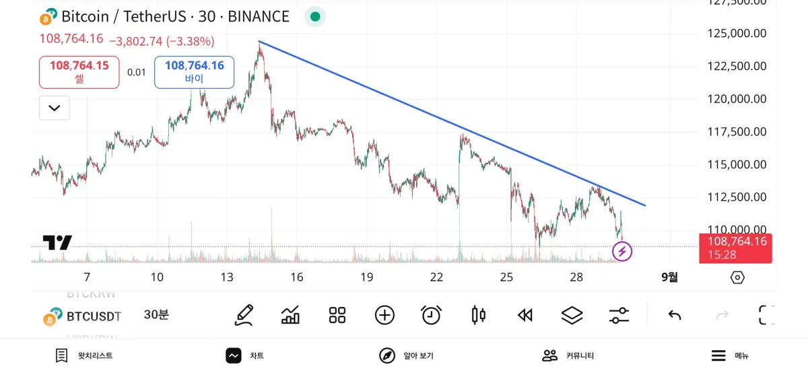This screenshot has width=808, height=373.
Task: Change the chart type via candlestick icon
Action: (479, 314)
